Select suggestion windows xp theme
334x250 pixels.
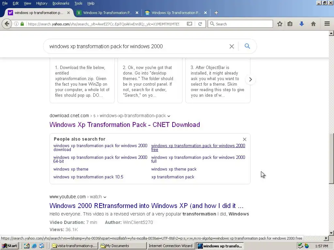click(71, 169)
